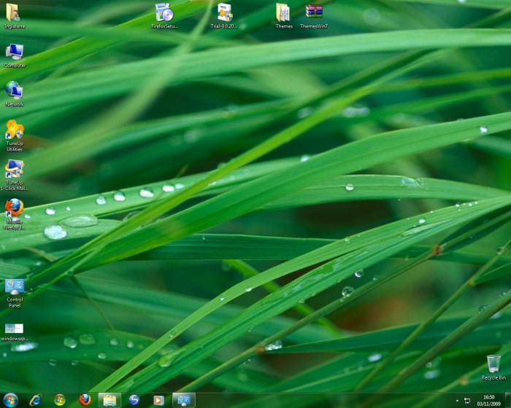Select TuneUp 1-Click Maintenance shortcut
This screenshot has width=511, height=408.
point(15,170)
